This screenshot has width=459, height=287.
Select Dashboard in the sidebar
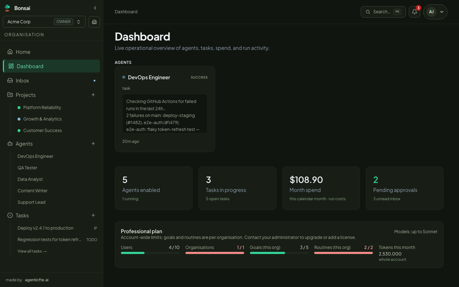(51, 66)
